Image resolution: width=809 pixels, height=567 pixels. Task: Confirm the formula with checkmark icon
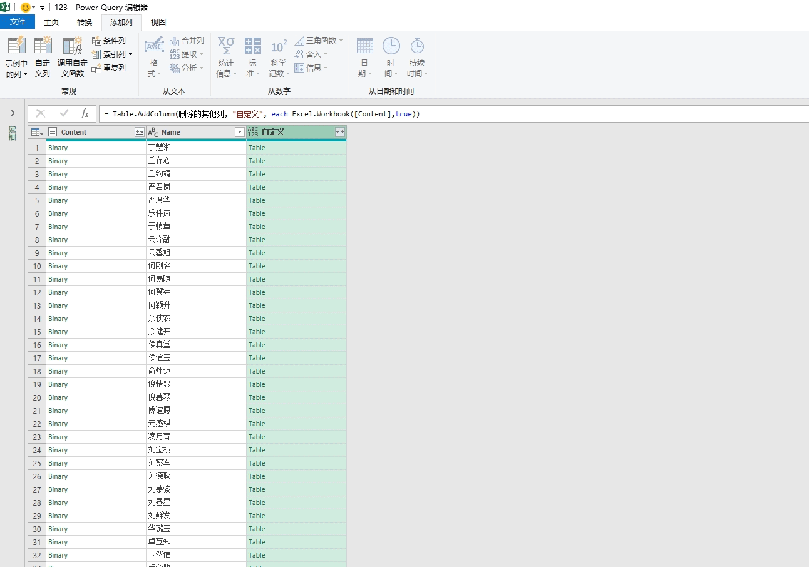64,113
